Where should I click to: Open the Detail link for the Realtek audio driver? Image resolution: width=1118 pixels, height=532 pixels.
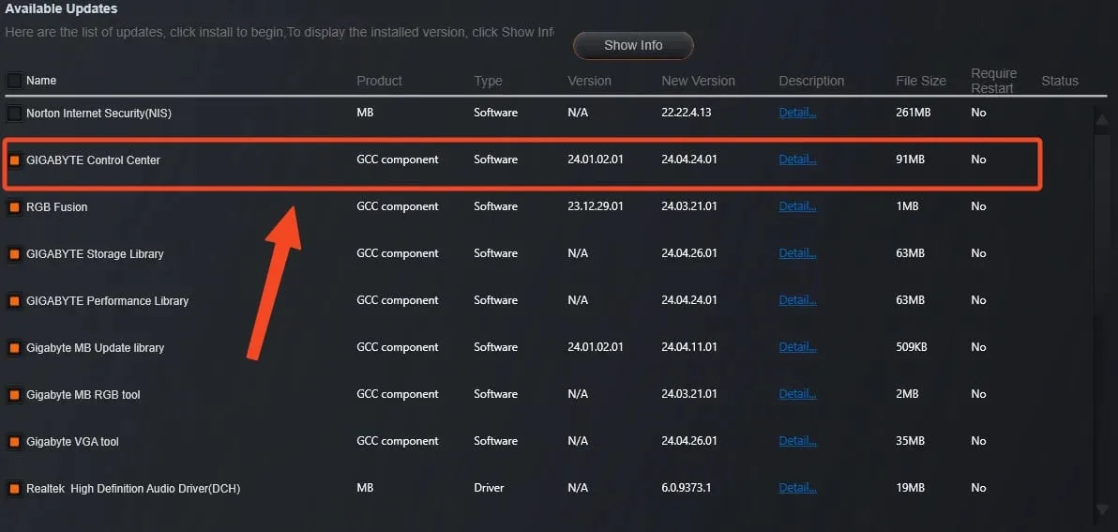(797, 488)
